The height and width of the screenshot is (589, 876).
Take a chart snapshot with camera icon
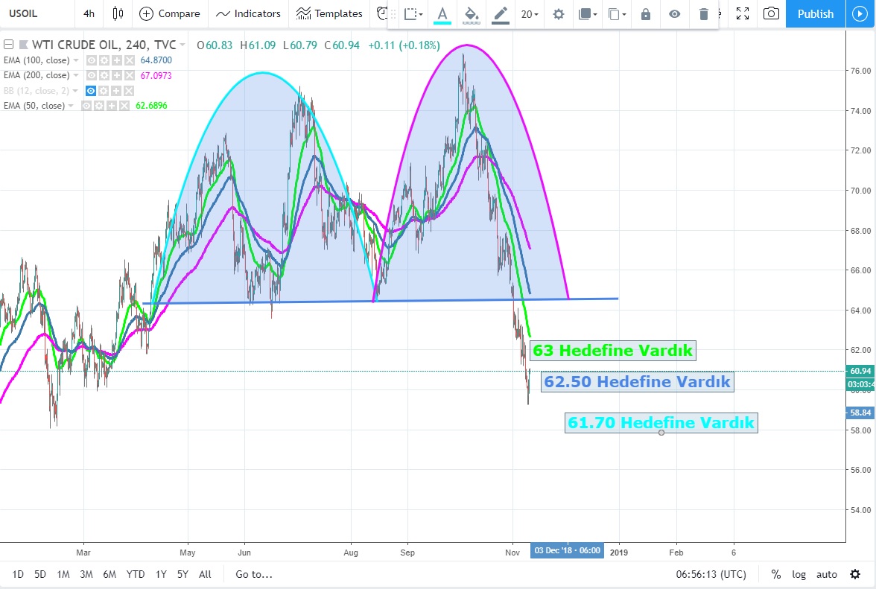(x=772, y=13)
